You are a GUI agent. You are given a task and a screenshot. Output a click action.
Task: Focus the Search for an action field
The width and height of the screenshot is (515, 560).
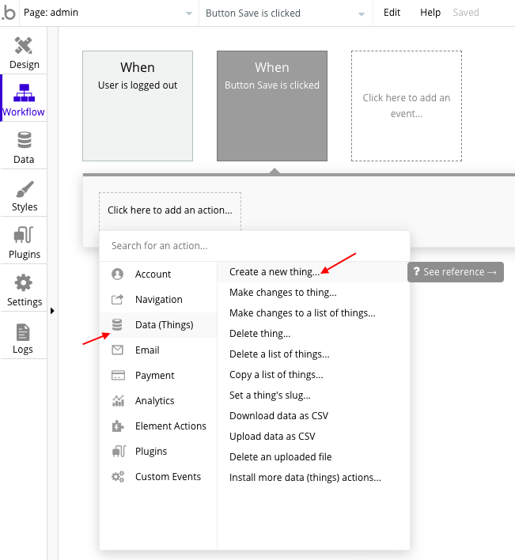pyautogui.click(x=254, y=246)
